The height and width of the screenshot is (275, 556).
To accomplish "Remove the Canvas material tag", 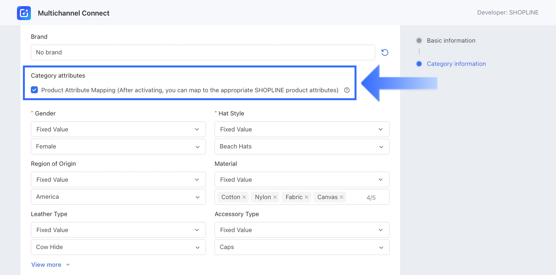I will click(x=341, y=197).
